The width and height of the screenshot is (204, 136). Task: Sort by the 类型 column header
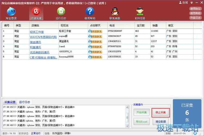21,25
